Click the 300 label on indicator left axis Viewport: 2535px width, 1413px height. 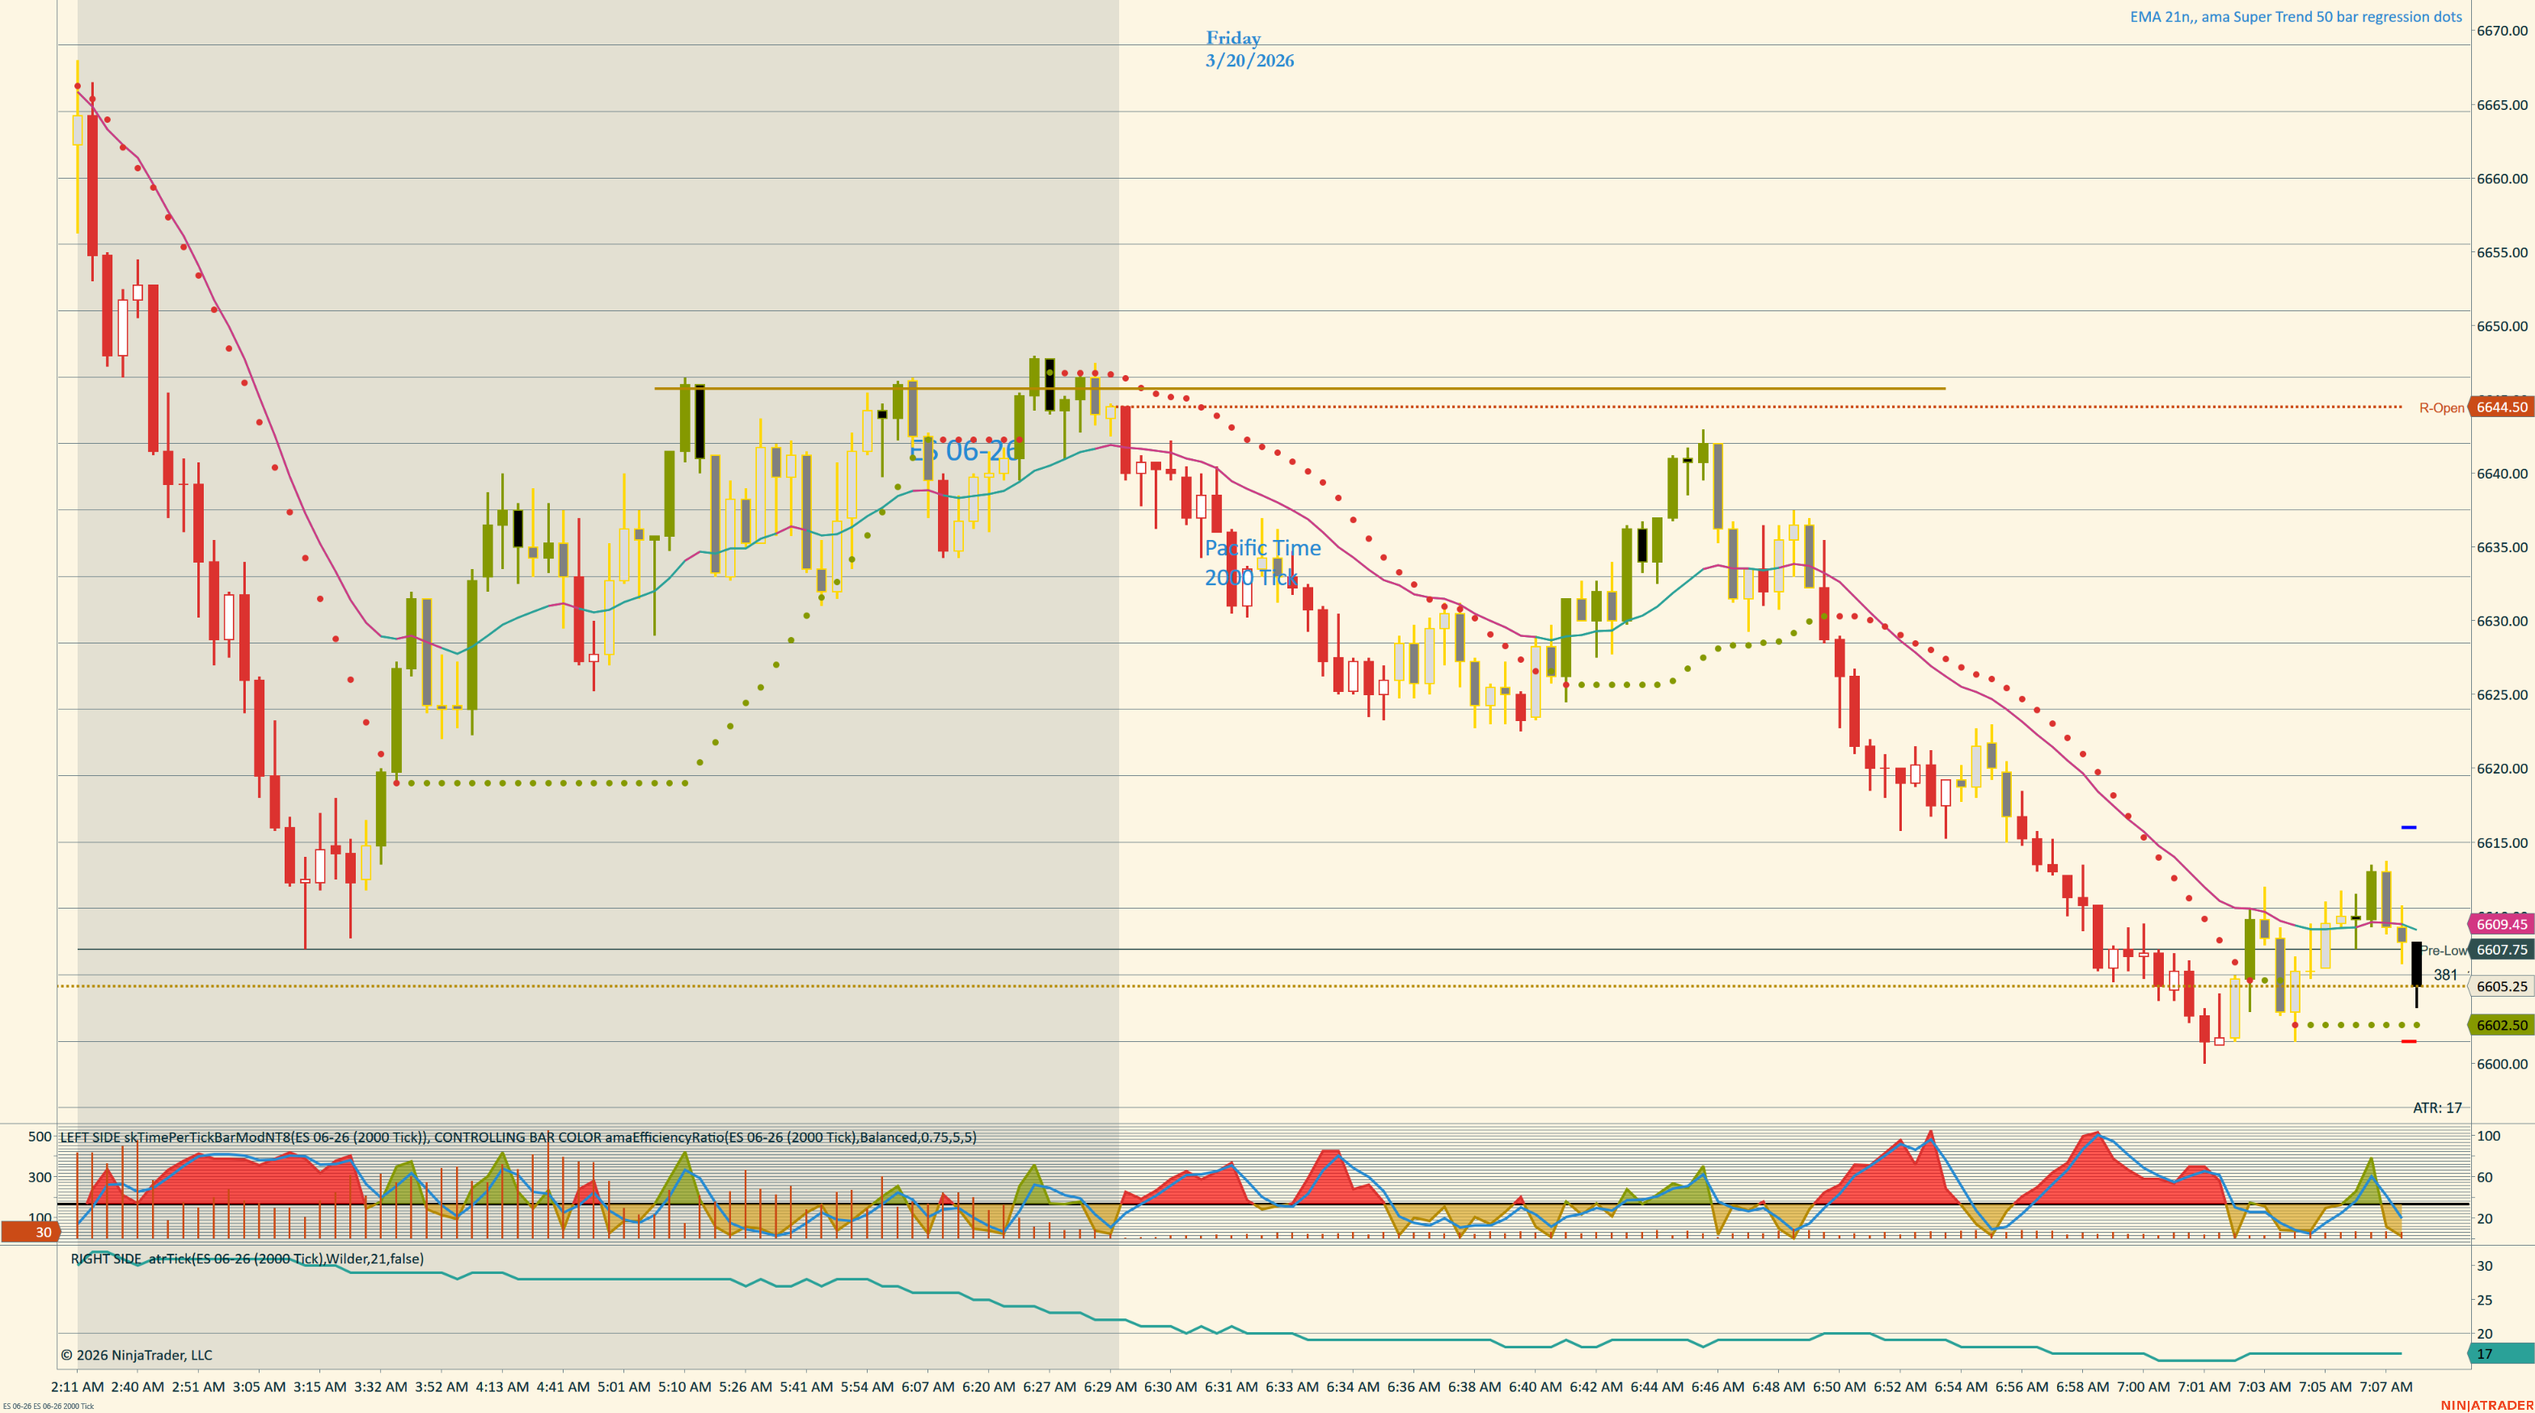pos(40,1177)
